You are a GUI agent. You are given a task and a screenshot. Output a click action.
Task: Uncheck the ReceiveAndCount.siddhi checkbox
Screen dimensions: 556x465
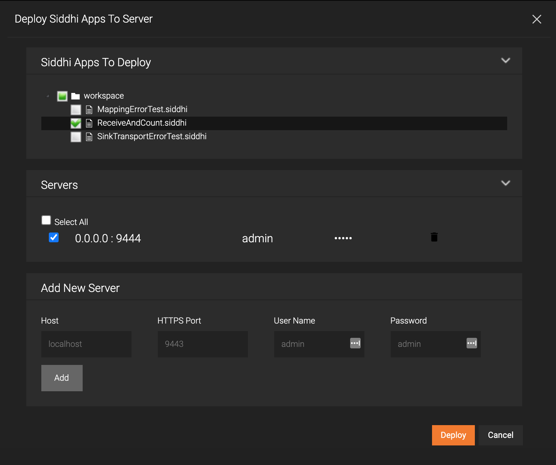(76, 123)
